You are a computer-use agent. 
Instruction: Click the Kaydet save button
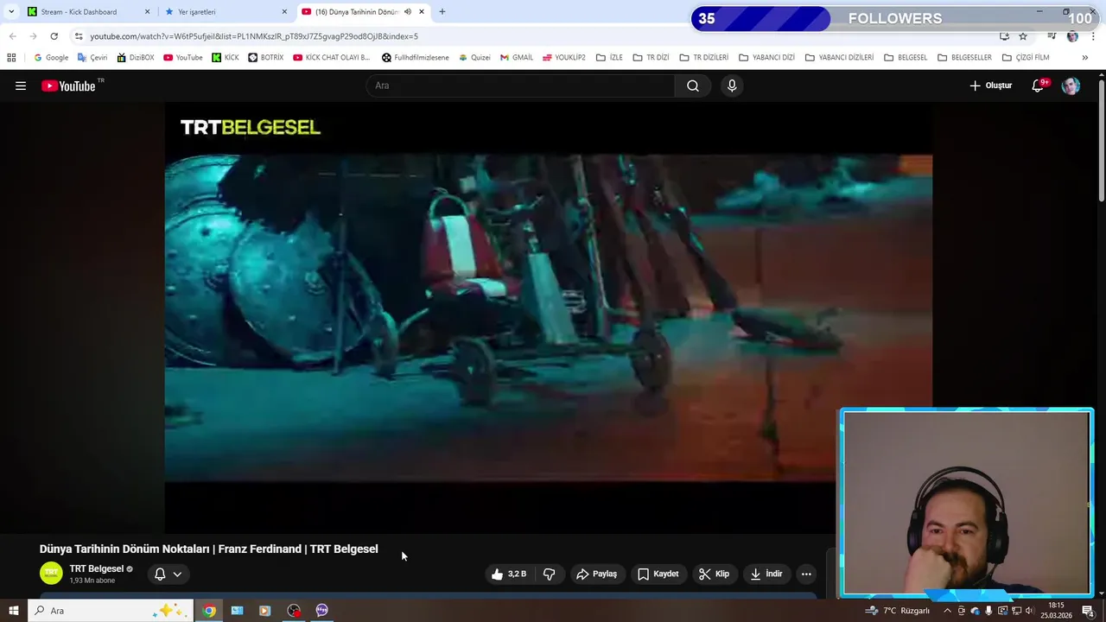pos(658,574)
